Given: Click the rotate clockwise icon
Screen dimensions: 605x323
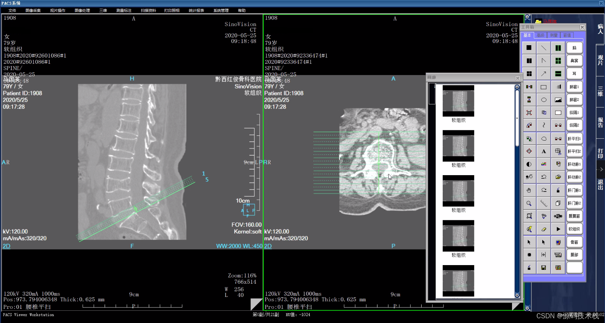Looking at the screenshot, I should [x=543, y=190].
